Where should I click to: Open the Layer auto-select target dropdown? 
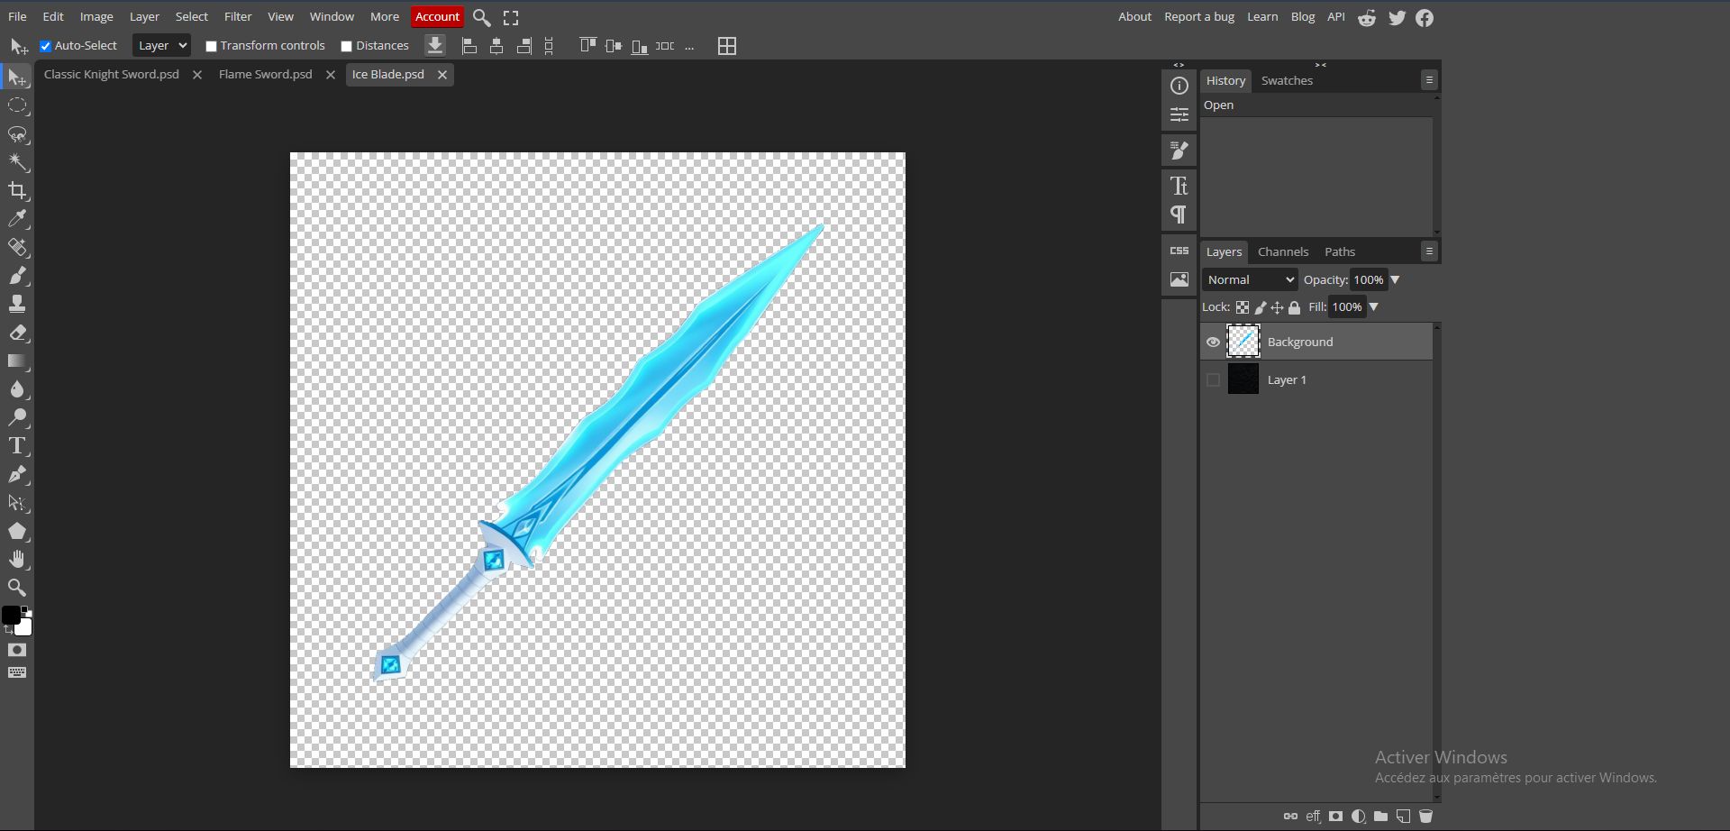tap(161, 46)
